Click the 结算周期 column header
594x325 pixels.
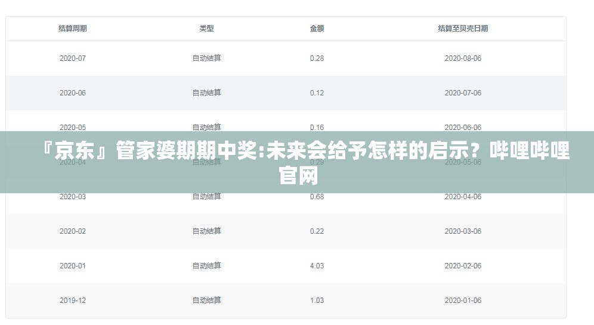point(73,29)
